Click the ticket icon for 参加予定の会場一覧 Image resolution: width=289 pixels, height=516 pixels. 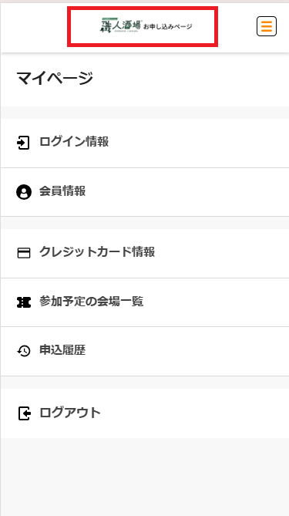pyautogui.click(x=24, y=302)
